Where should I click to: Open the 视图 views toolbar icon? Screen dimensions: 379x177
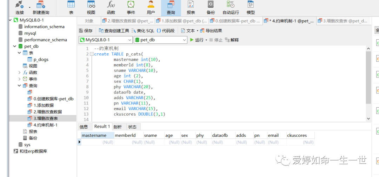click(91, 8)
